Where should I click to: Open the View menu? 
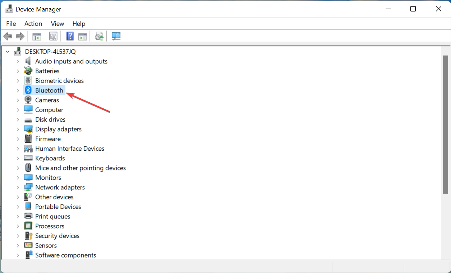57,24
